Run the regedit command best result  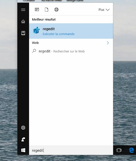point(71,31)
